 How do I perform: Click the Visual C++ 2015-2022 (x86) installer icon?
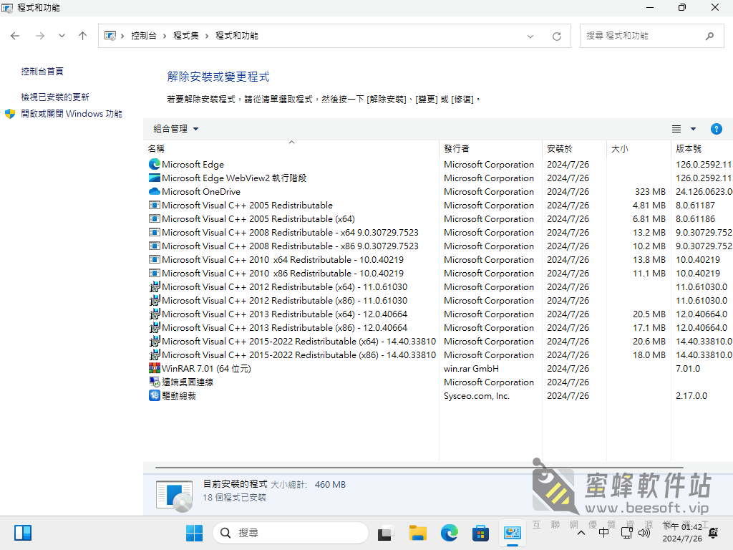pos(155,354)
